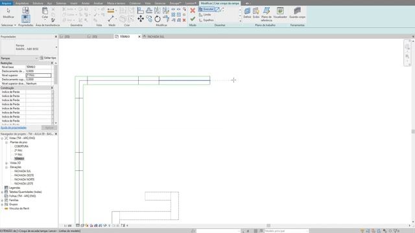
Task: Close the Navegador de projeto panel
Action: (56, 134)
